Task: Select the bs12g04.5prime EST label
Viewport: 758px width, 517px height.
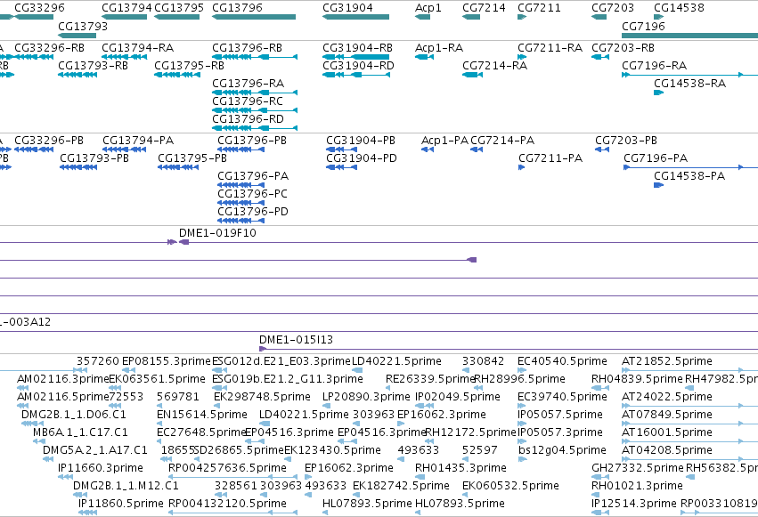Action: pyautogui.click(x=562, y=450)
